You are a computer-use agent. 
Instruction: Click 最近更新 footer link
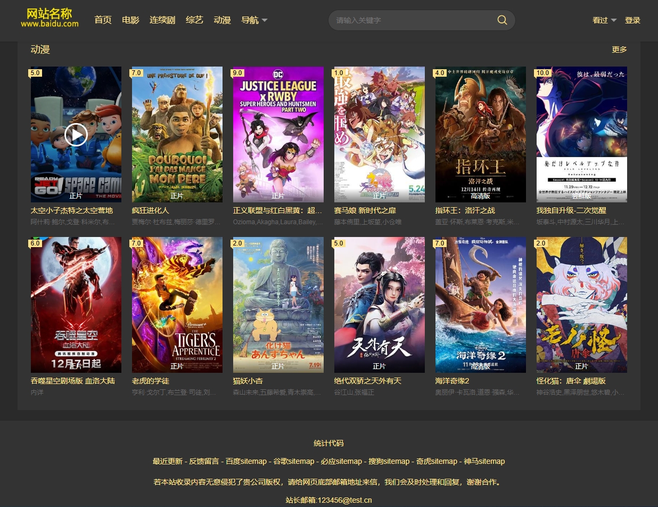(x=168, y=461)
